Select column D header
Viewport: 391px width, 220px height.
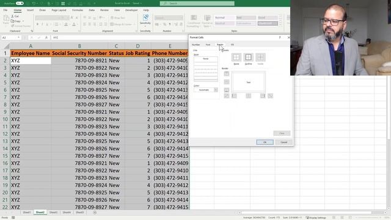137,46
